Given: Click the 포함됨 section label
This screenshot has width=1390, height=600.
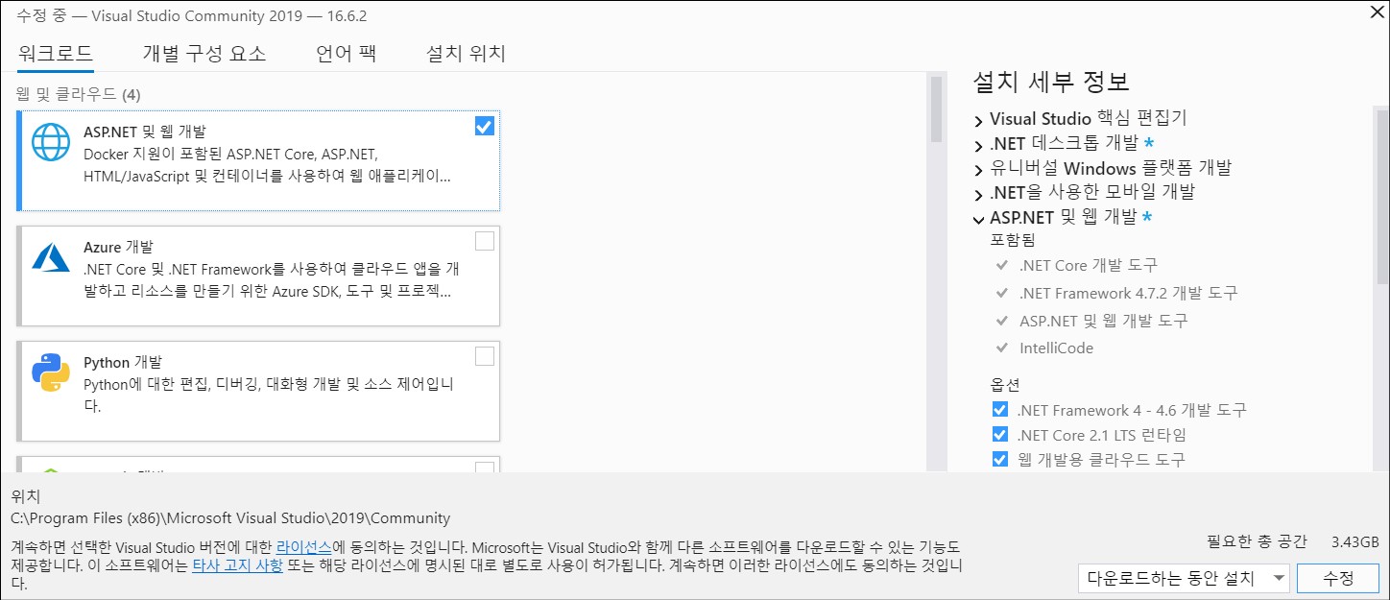Looking at the screenshot, I should (1013, 240).
